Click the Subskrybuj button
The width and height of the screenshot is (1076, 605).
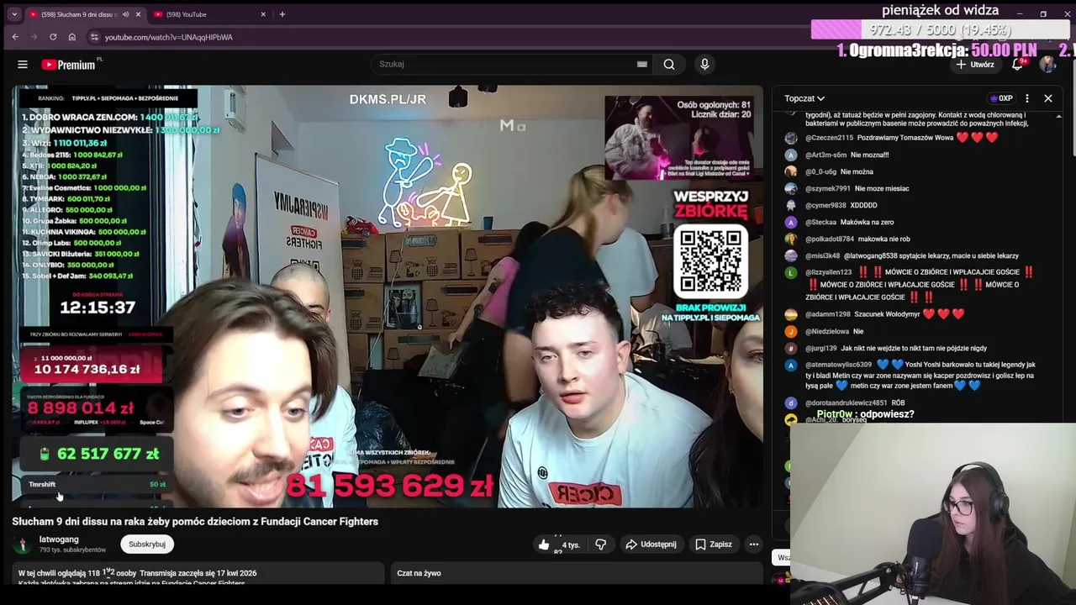coord(147,544)
